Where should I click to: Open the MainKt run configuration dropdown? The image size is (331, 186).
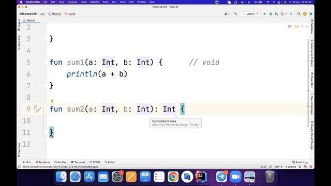250,14
